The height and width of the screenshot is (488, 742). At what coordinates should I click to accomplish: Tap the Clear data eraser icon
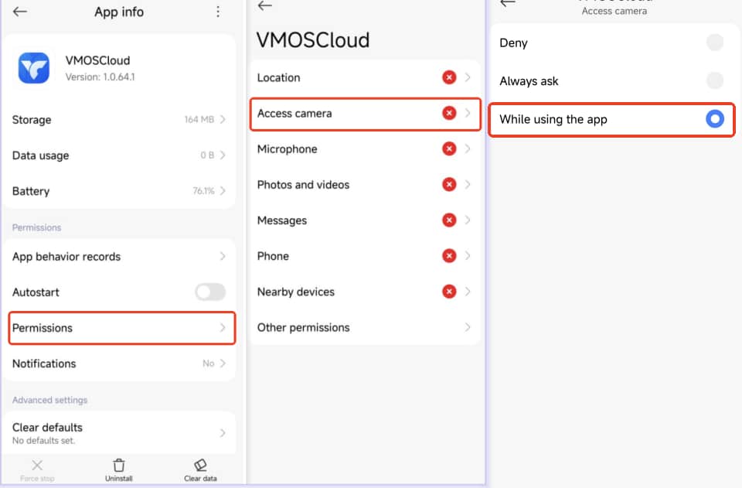[200, 465]
